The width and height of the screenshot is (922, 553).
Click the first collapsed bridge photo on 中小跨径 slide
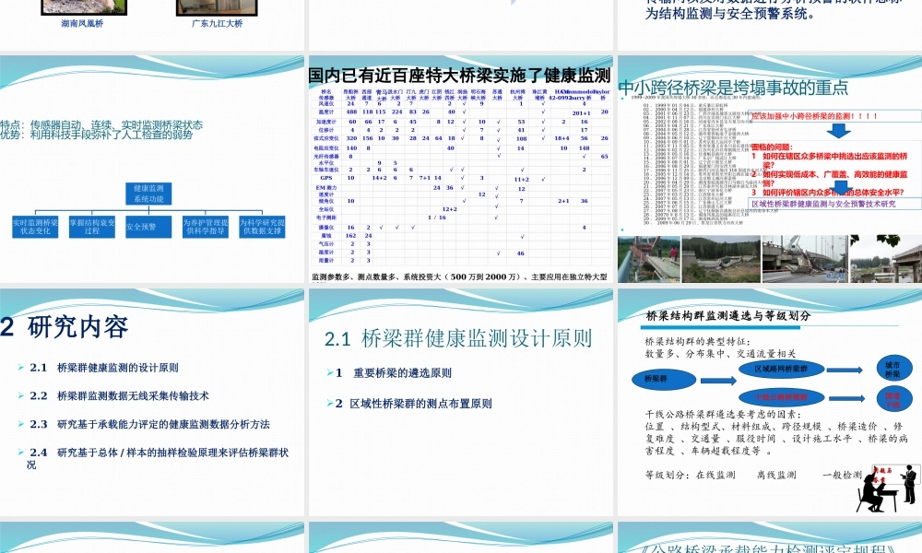[x=645, y=253]
